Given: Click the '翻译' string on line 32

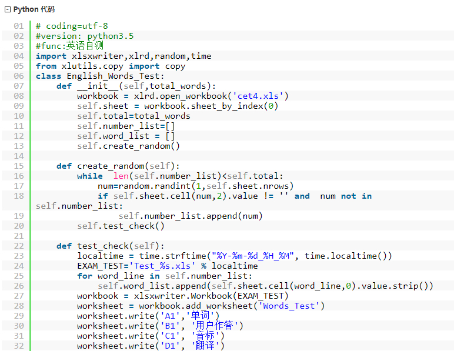Looking at the screenshot, I should [205, 346].
